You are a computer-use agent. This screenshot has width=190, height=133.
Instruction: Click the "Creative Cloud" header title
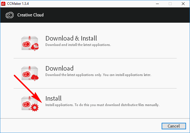(x=30, y=15)
